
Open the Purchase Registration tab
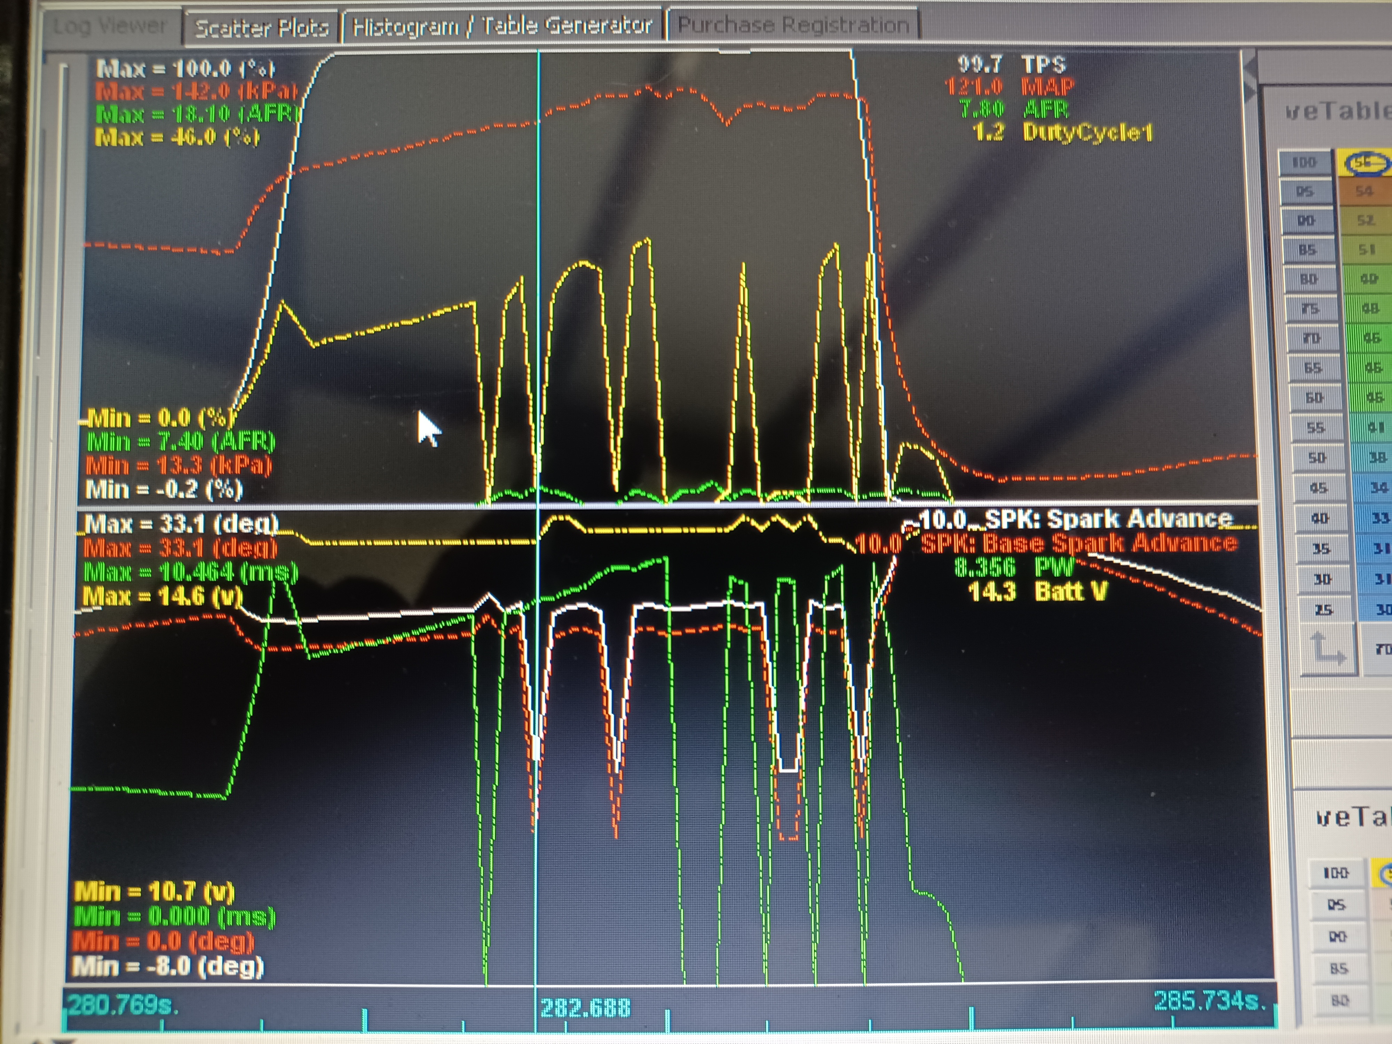(x=793, y=26)
